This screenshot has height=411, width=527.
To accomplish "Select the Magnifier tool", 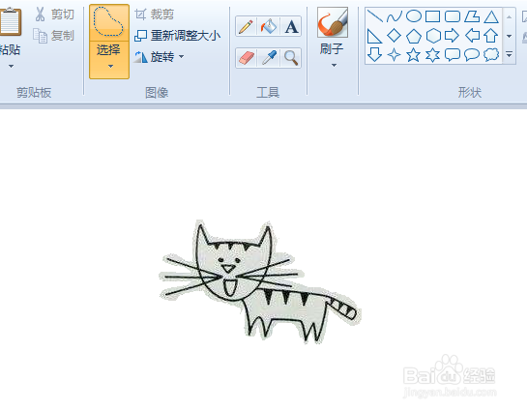I will [x=291, y=58].
